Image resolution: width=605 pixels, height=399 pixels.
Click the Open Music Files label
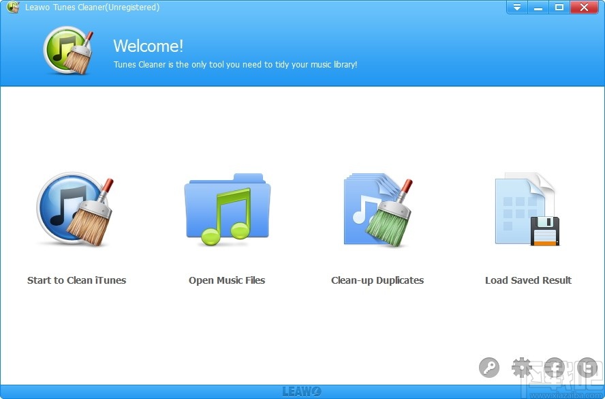(227, 280)
